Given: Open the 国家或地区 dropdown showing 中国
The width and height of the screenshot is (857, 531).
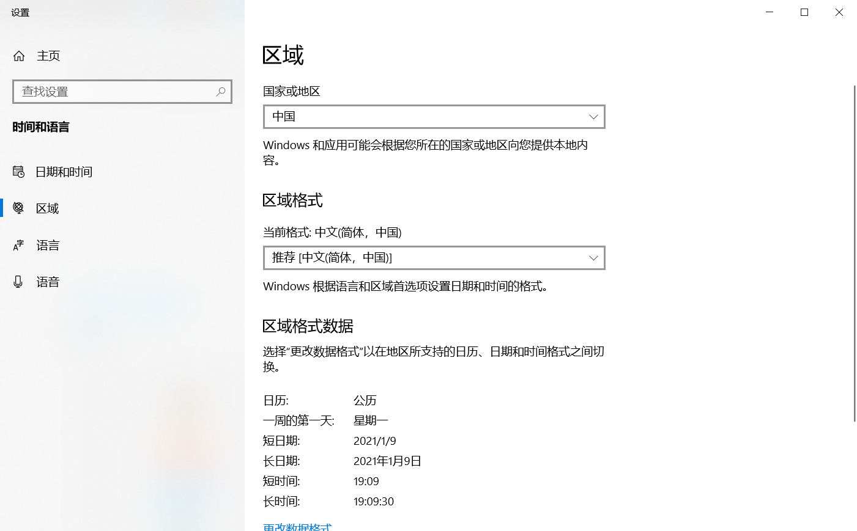Looking at the screenshot, I should tap(434, 117).
